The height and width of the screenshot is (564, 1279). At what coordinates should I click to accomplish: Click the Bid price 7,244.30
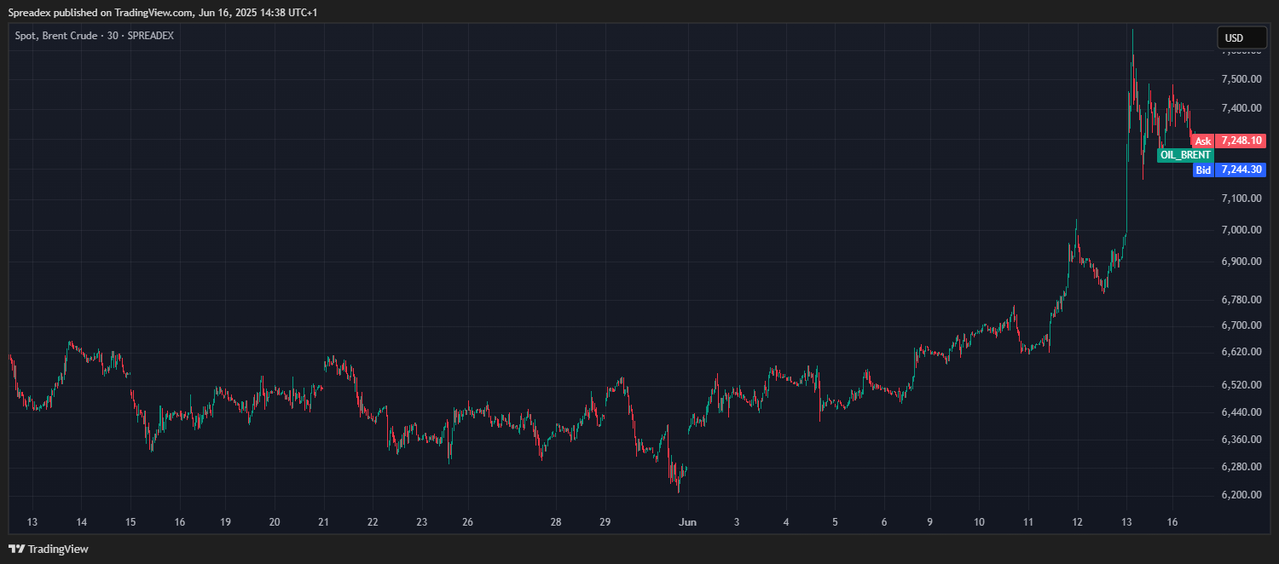point(1241,170)
